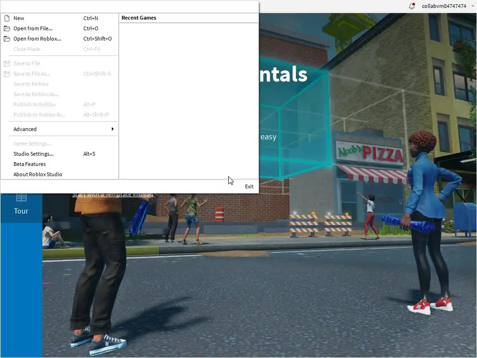Click the Tour label in sidebar
Viewport: 477px width, 358px height.
(x=21, y=211)
